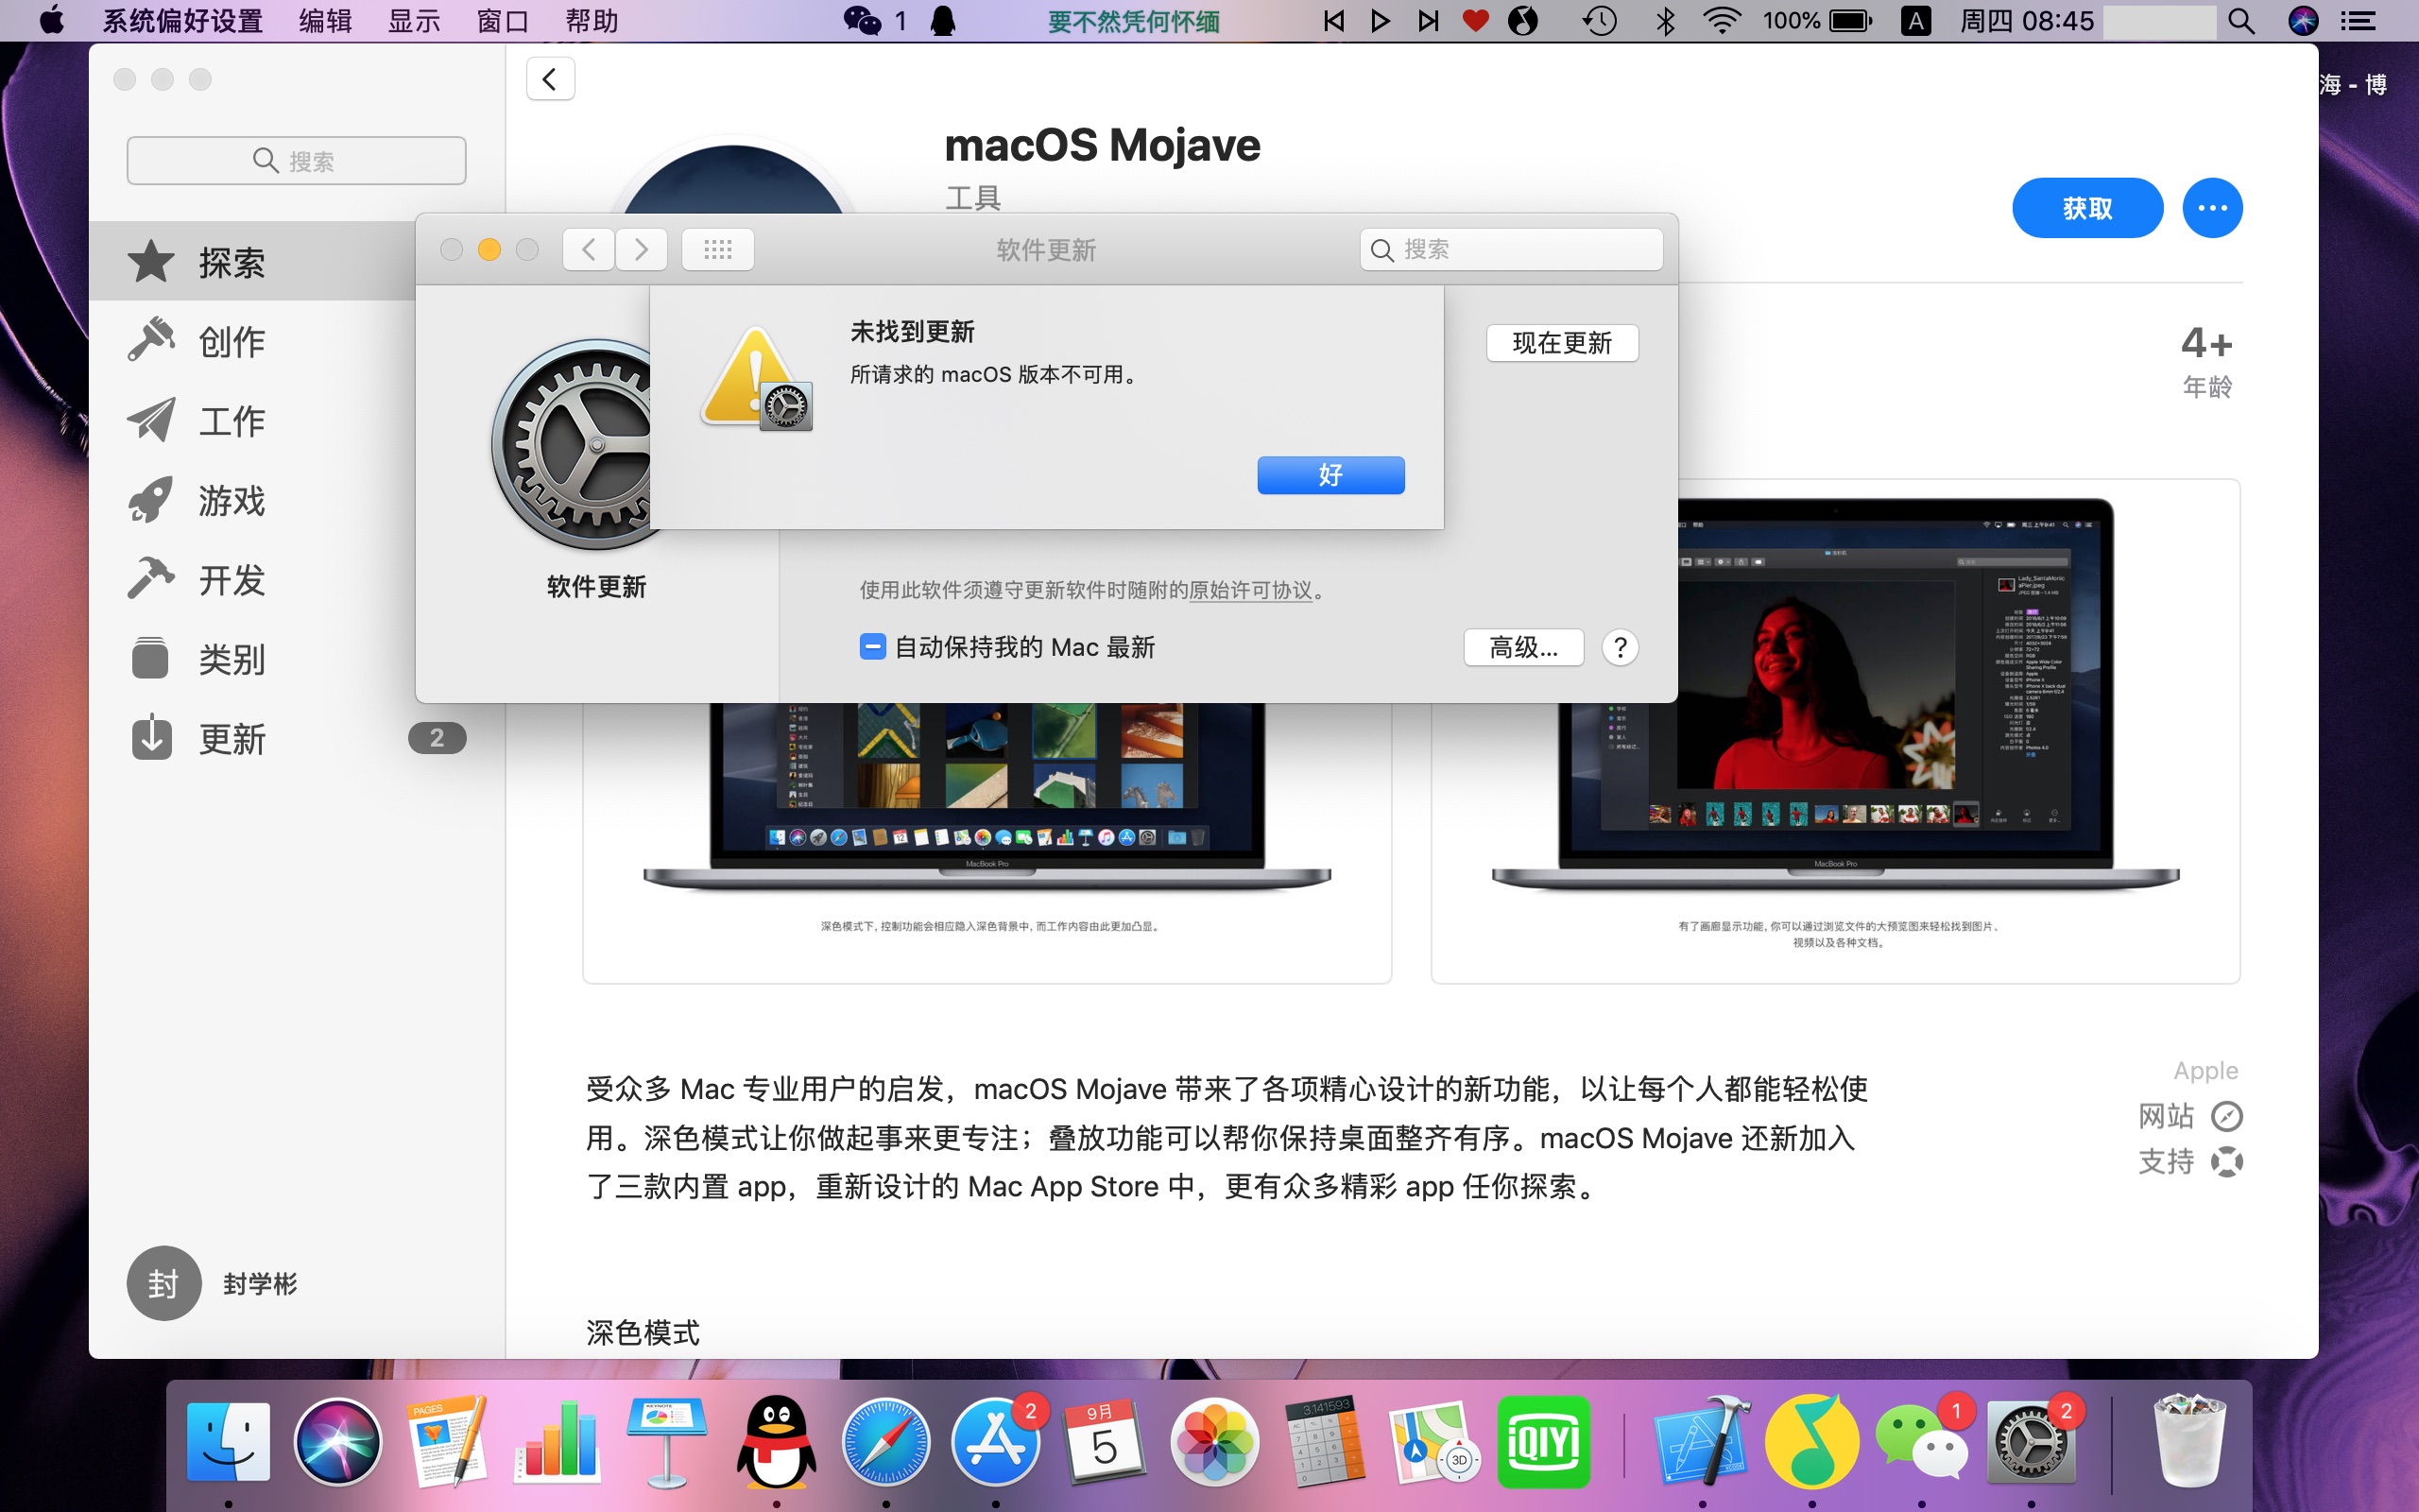Go back in the App Store page
2419x1512 pixels.
click(550, 79)
